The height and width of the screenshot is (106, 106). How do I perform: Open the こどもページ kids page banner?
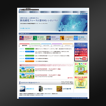pyautogui.click(x=81, y=69)
